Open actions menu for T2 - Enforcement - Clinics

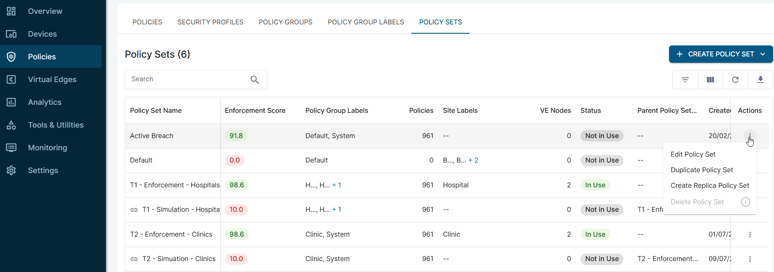coord(750,235)
